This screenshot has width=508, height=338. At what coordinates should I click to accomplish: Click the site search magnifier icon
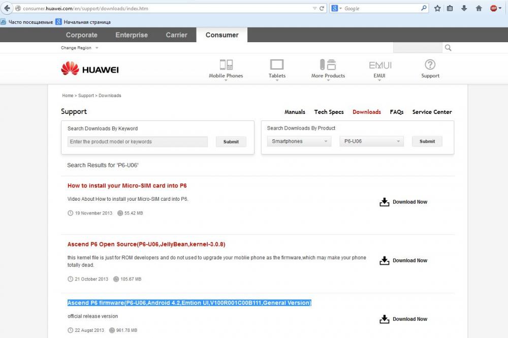448,48
